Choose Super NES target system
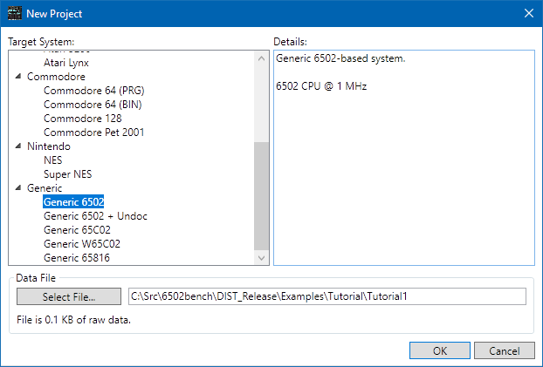Viewport: 543px width, 367px height. pyautogui.click(x=67, y=174)
